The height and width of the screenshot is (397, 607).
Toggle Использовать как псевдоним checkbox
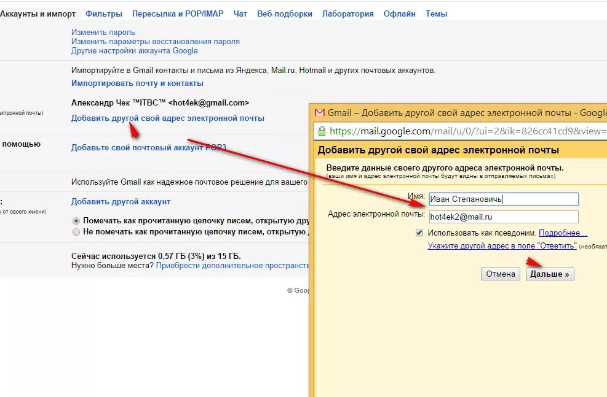pyautogui.click(x=419, y=233)
